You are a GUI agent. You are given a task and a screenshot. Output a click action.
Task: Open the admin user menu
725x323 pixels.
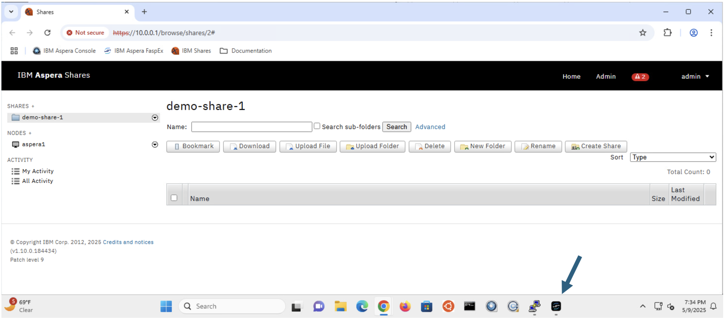695,77
